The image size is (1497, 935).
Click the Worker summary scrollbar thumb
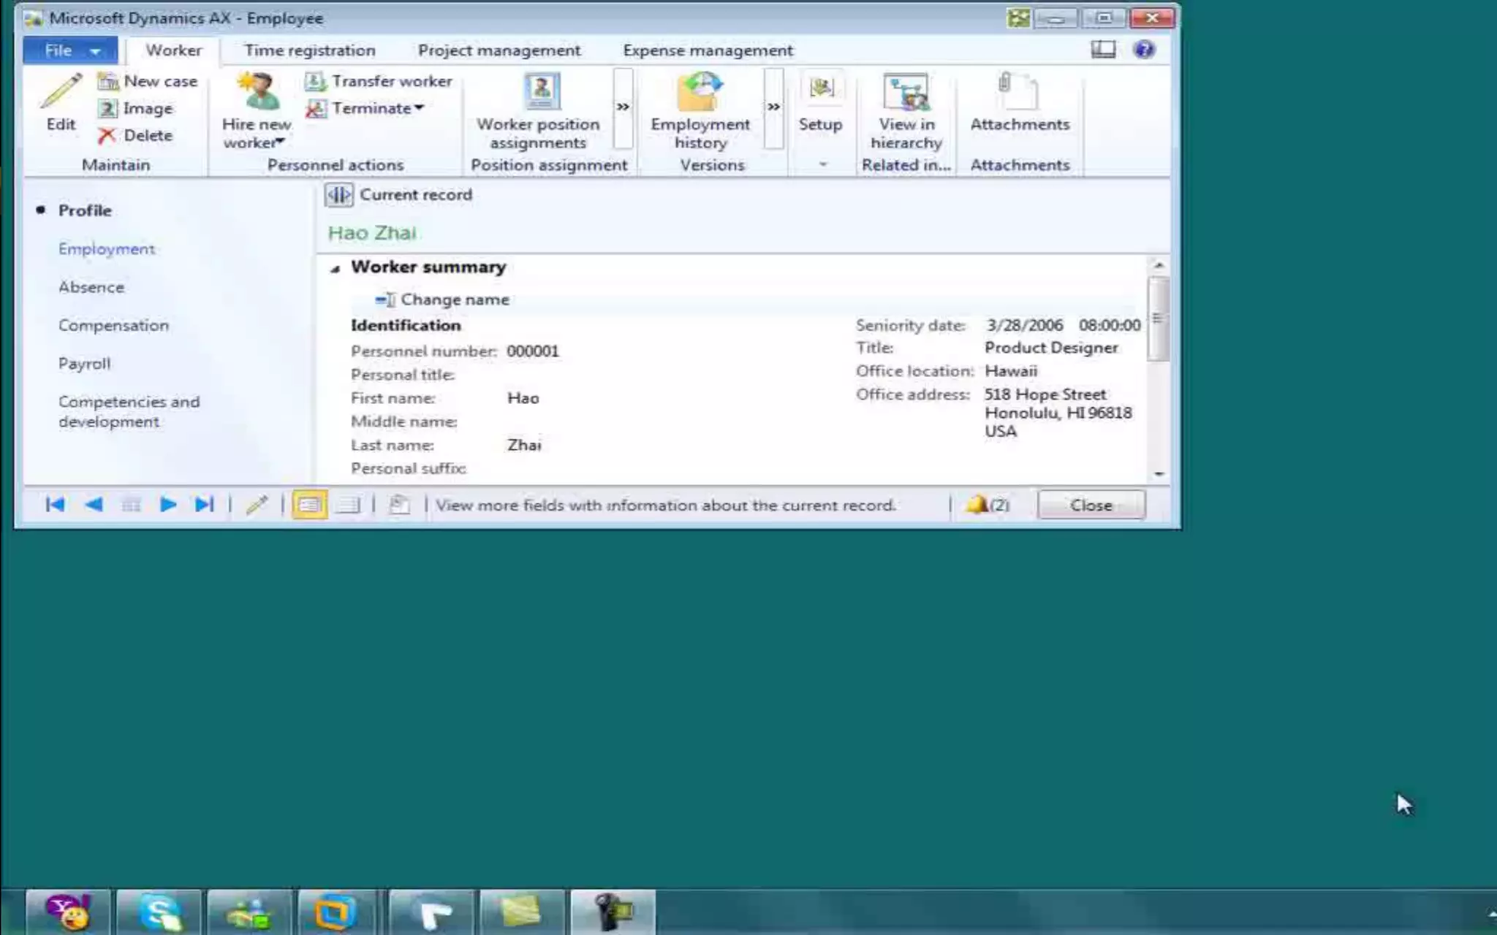point(1158,318)
